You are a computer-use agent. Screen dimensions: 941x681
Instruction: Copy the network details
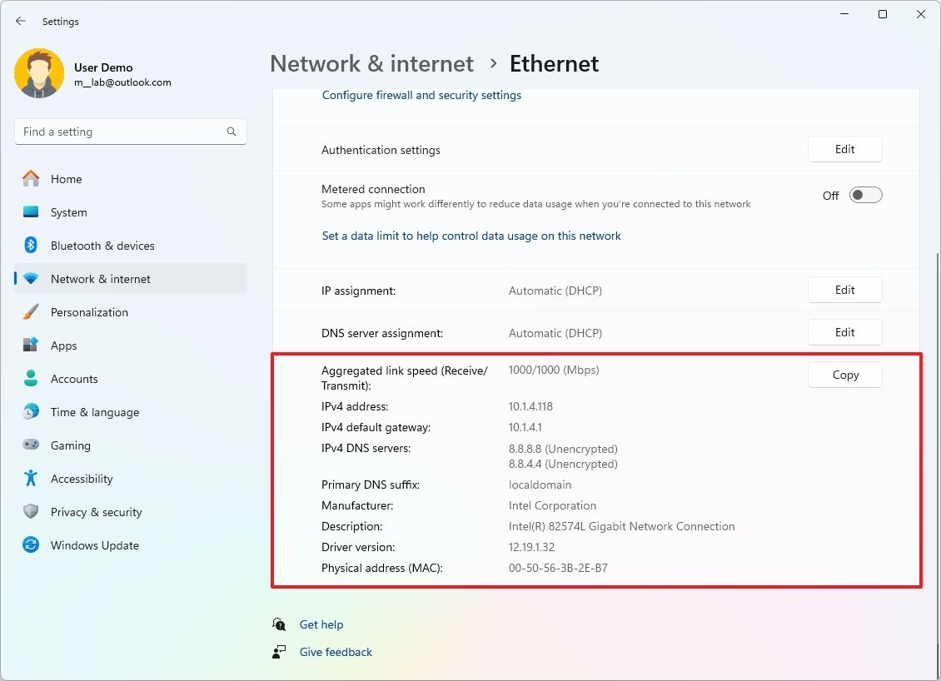(x=844, y=375)
